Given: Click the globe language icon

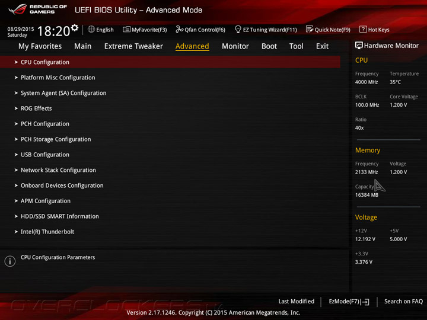Looking at the screenshot, I should [91, 30].
